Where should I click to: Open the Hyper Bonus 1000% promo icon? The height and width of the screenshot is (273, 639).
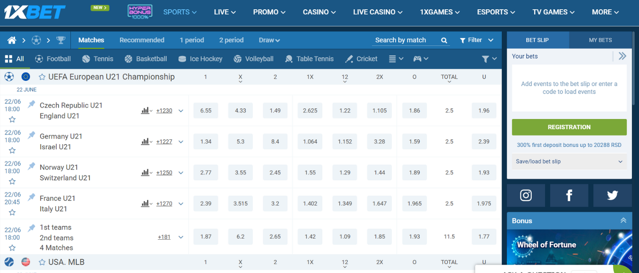pyautogui.click(x=140, y=12)
